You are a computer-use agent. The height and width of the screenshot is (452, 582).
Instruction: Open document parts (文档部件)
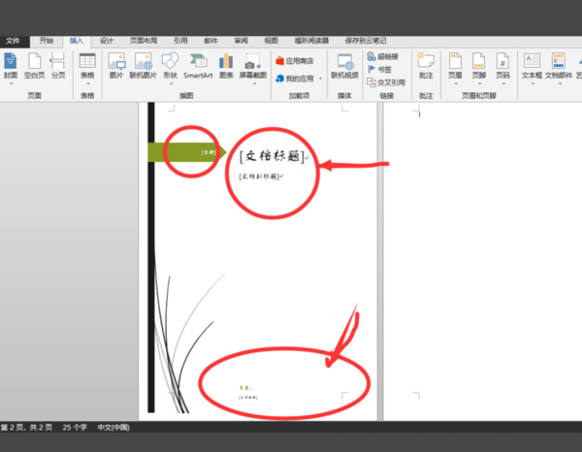tap(559, 66)
